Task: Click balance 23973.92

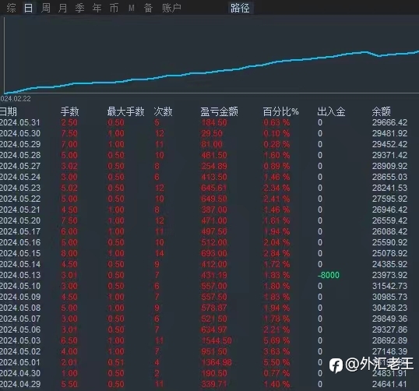Action: (389, 275)
